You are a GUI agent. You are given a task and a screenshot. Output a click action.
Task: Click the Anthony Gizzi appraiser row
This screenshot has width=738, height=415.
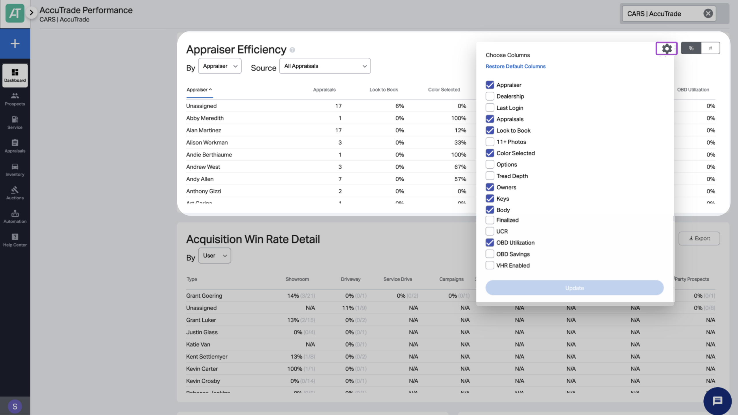(x=204, y=191)
